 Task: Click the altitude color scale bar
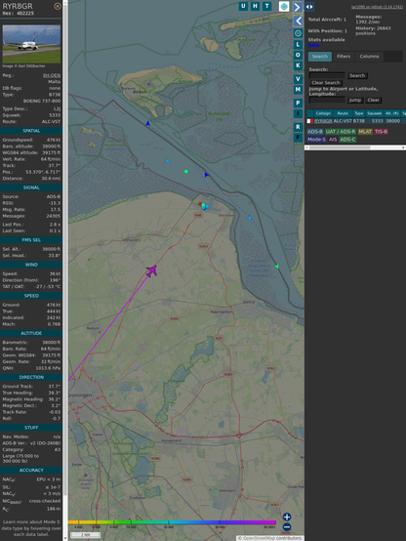[172, 522]
